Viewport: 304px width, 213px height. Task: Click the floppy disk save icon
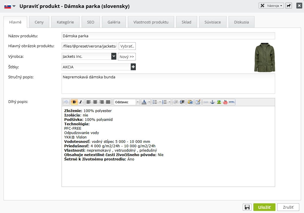(x=247, y=207)
